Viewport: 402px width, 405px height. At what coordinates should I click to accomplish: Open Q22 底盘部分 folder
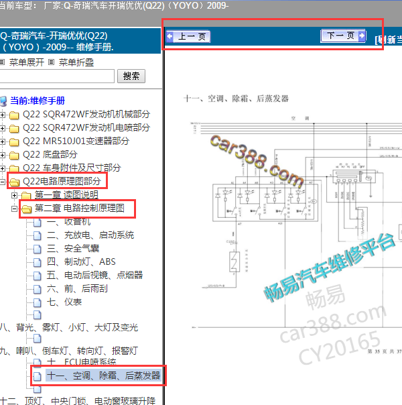click(x=50, y=154)
